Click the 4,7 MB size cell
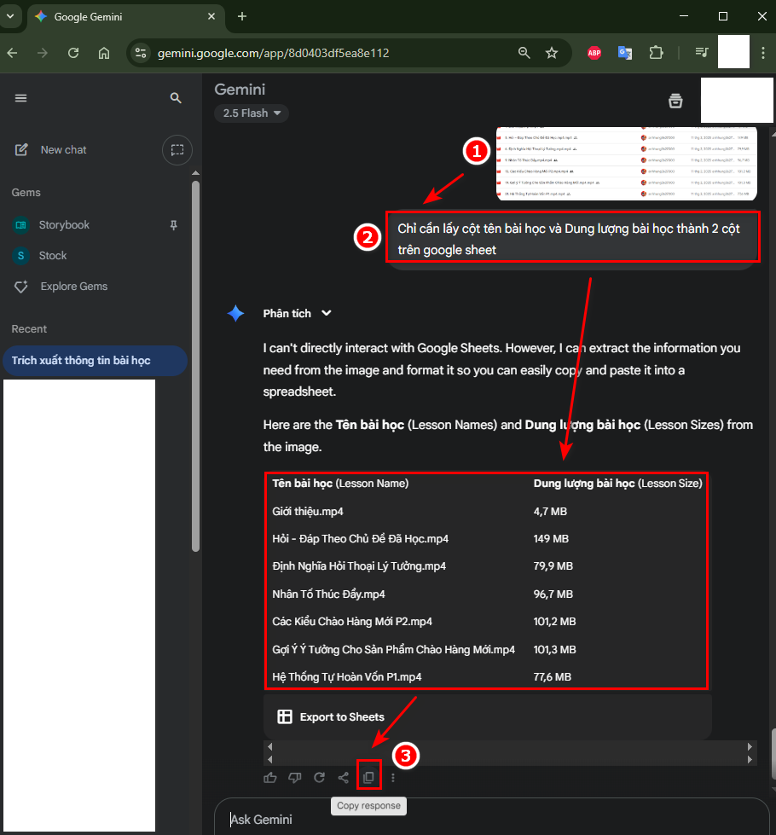The width and height of the screenshot is (776, 835). (x=550, y=512)
